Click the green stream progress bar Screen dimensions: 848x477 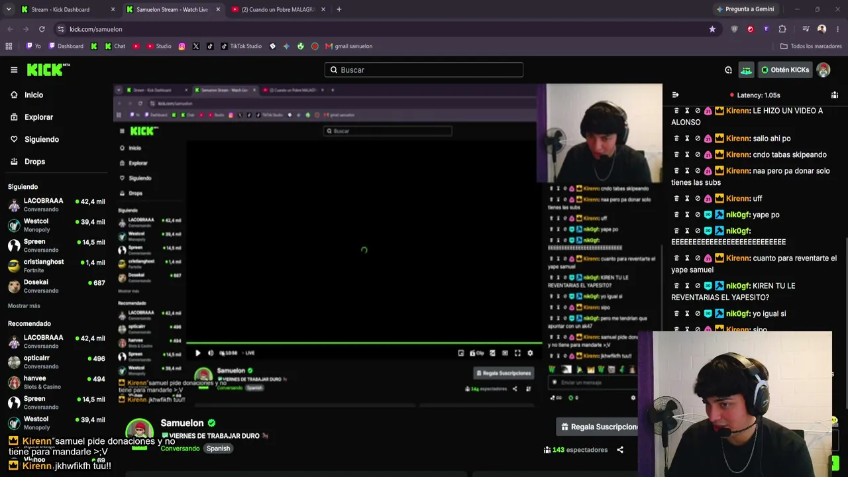364,343
